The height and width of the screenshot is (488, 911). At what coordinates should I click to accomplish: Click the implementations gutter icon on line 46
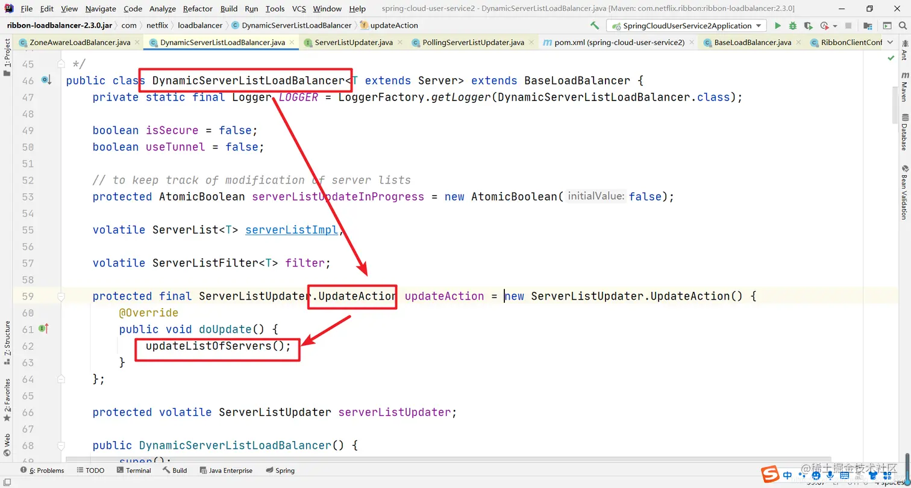pyautogui.click(x=46, y=80)
